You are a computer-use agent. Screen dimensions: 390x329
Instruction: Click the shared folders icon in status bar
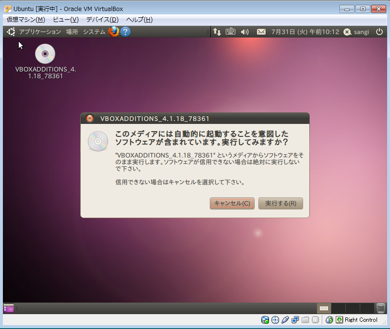click(306, 320)
